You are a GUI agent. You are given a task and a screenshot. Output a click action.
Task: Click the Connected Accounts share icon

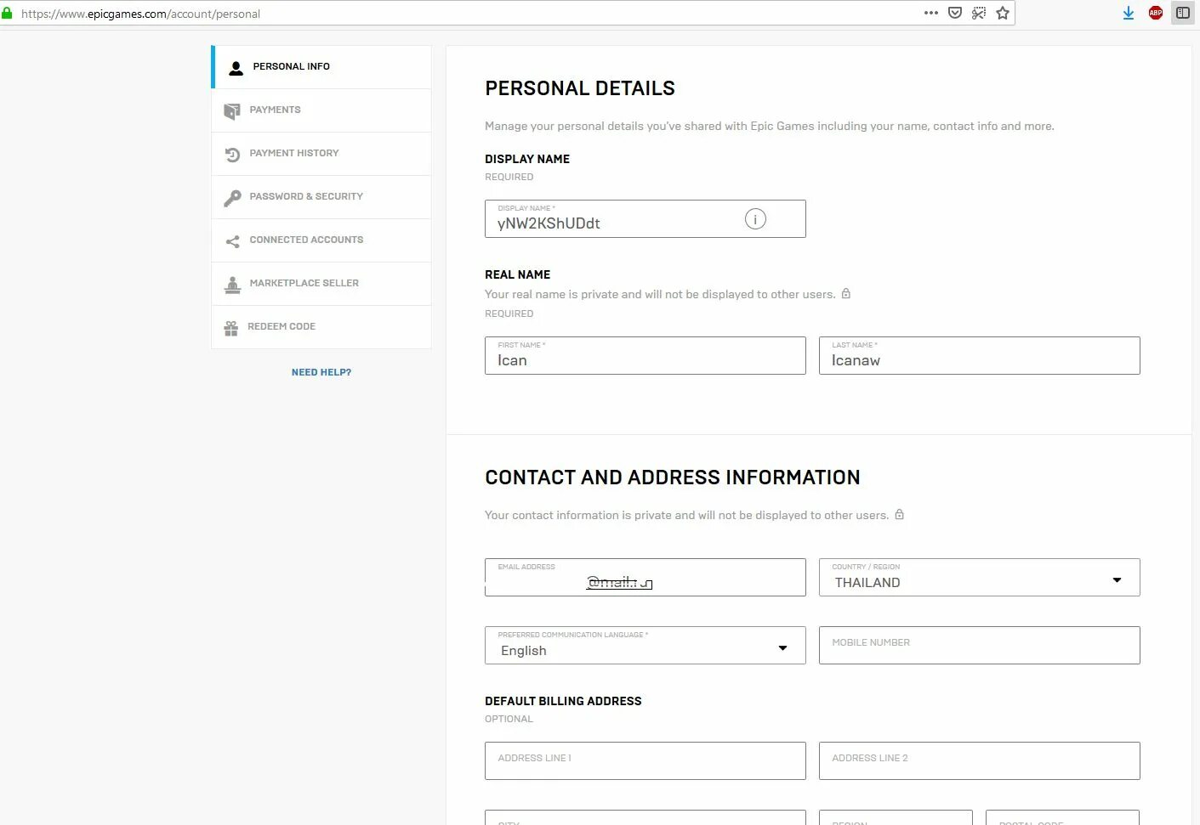coord(232,241)
